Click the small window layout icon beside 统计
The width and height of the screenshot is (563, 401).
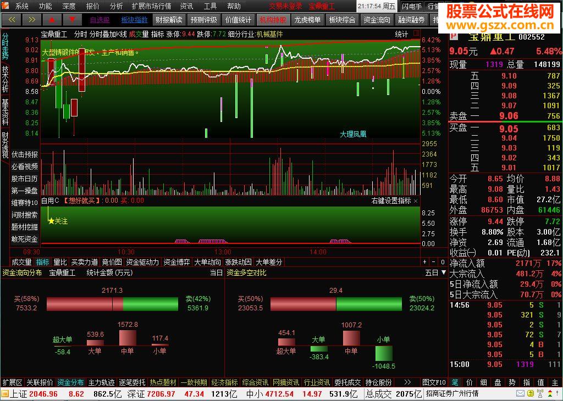pyautogui.click(x=416, y=34)
